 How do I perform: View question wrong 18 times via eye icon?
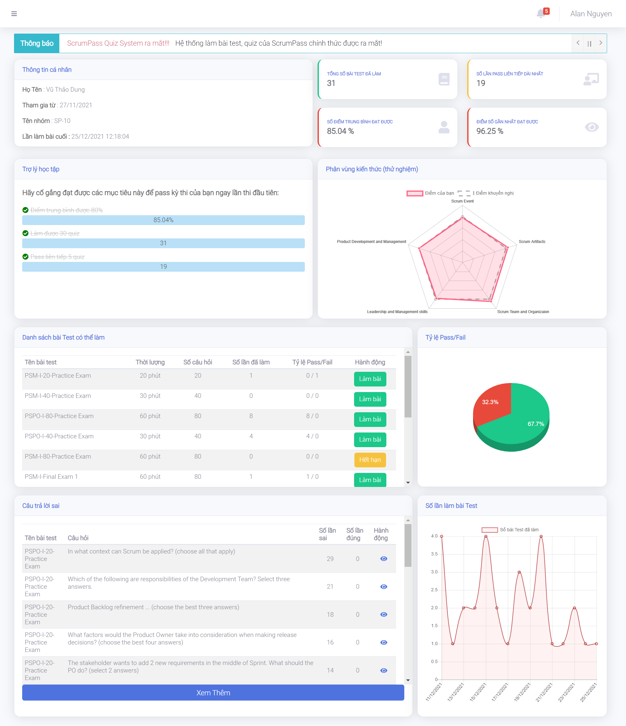[383, 614]
